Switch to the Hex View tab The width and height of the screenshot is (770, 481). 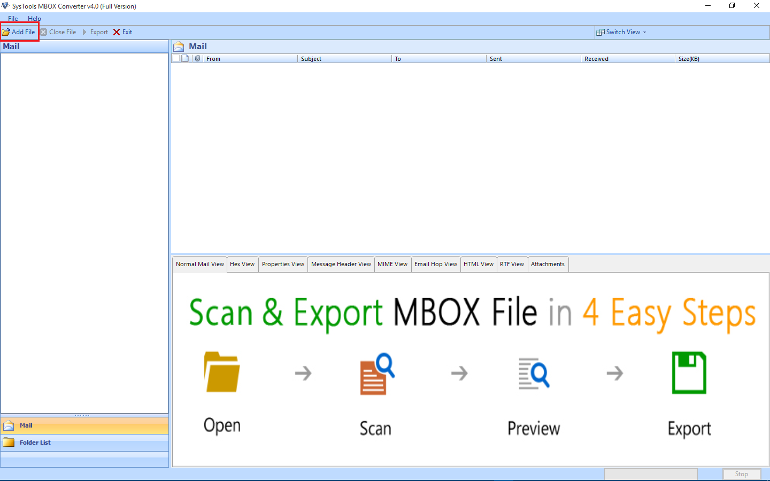pyautogui.click(x=242, y=264)
